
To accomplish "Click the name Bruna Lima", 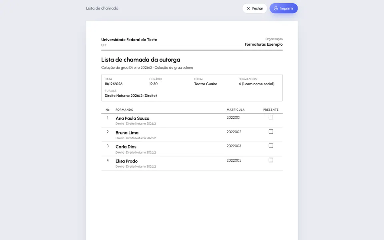I will point(127,133).
